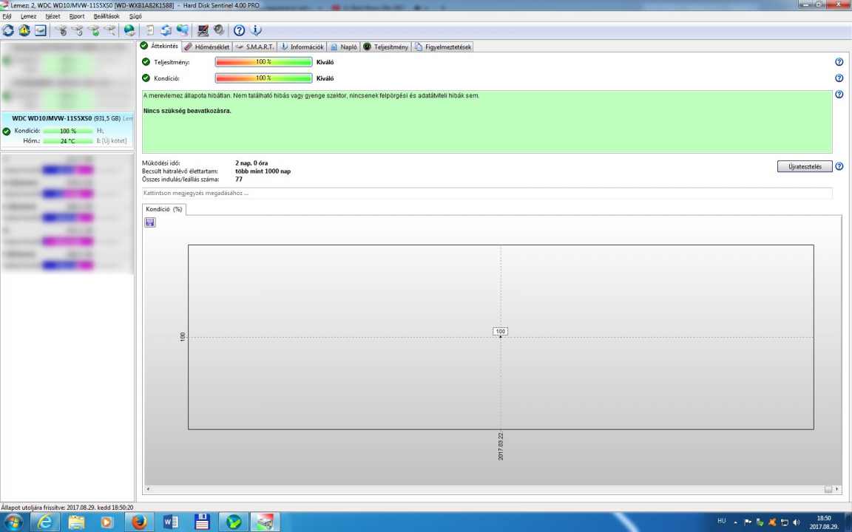Click the chart scrollbar right arrow

836,489
